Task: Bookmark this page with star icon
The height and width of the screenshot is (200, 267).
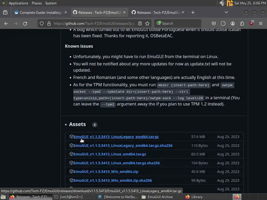Action: tap(148, 23)
